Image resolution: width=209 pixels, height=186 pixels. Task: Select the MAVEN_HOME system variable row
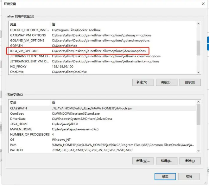[103, 129]
